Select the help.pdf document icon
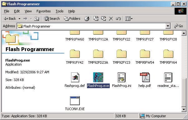 (145, 77)
